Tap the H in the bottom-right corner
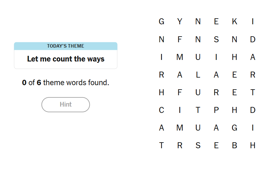The image size is (272, 170). click(253, 145)
